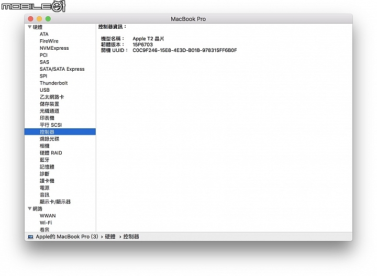Click the 硬體 section header label
Screen dimensions: 377x276
pos(38,27)
